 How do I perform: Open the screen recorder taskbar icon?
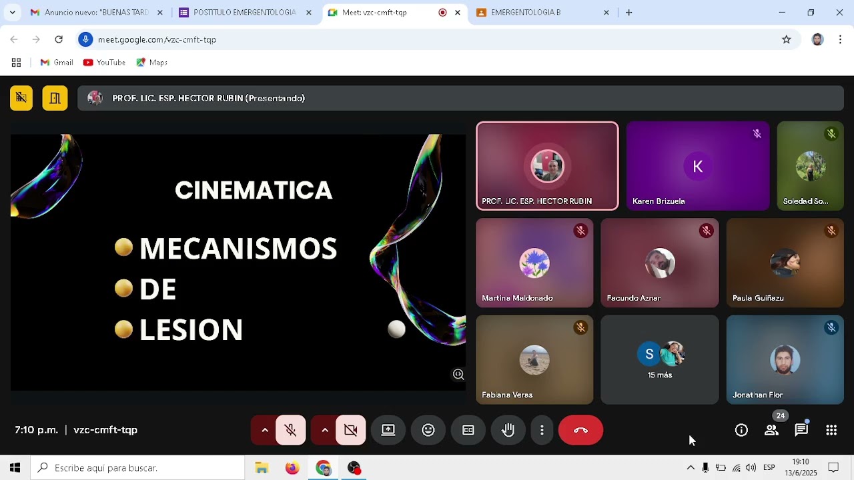pyautogui.click(x=354, y=468)
